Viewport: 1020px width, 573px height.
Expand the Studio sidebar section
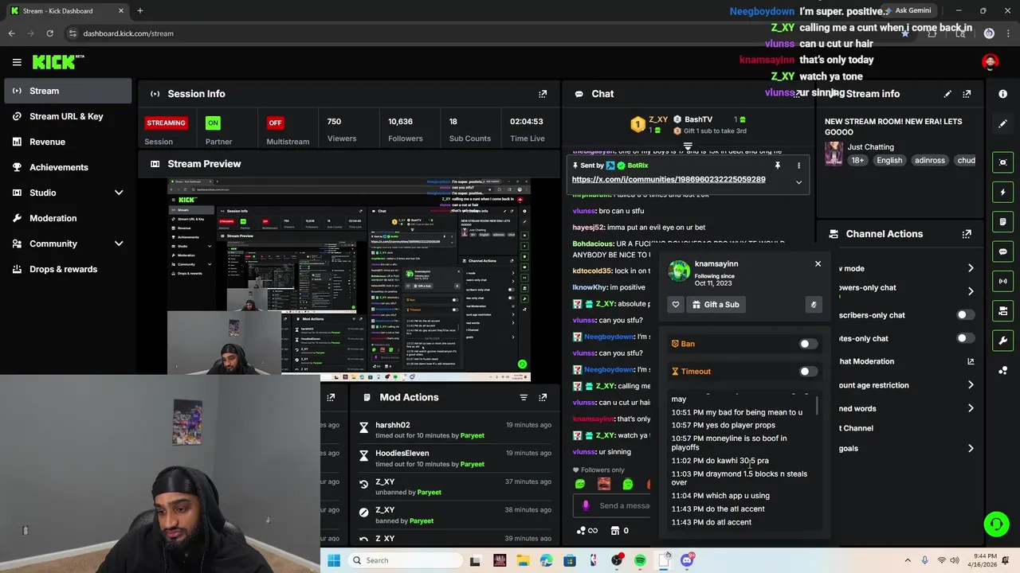click(x=119, y=193)
